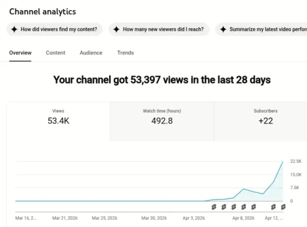Select the Watch time (hours) metric card
The width and height of the screenshot is (307, 227).
click(162, 122)
